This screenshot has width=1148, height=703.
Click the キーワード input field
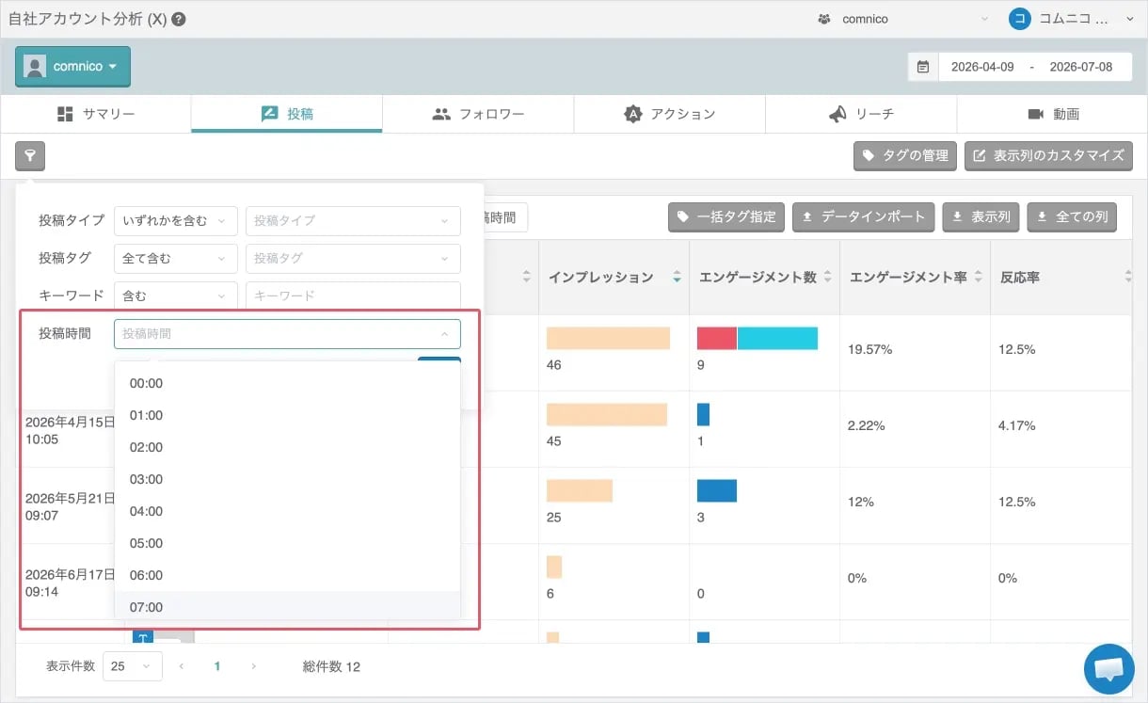(x=353, y=296)
